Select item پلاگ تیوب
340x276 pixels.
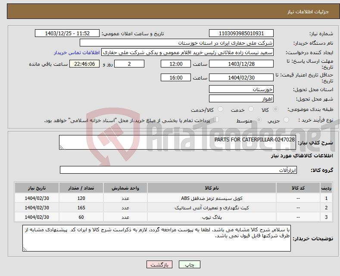212,218
